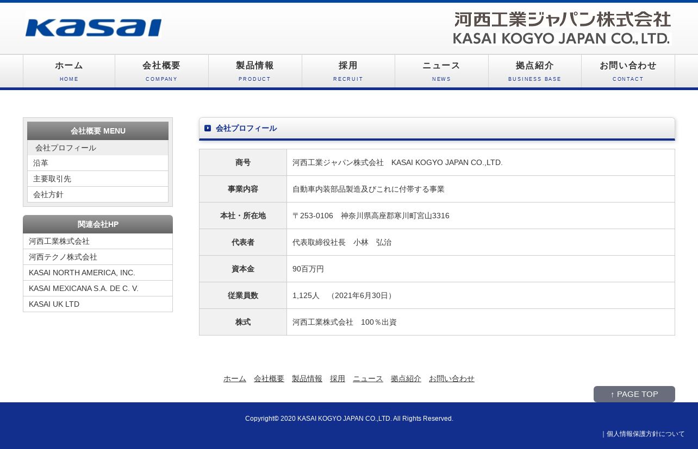Click the address cell 〒253-0106 神奈川県高座郡
Screen dimensions: 698x449
[481, 216]
